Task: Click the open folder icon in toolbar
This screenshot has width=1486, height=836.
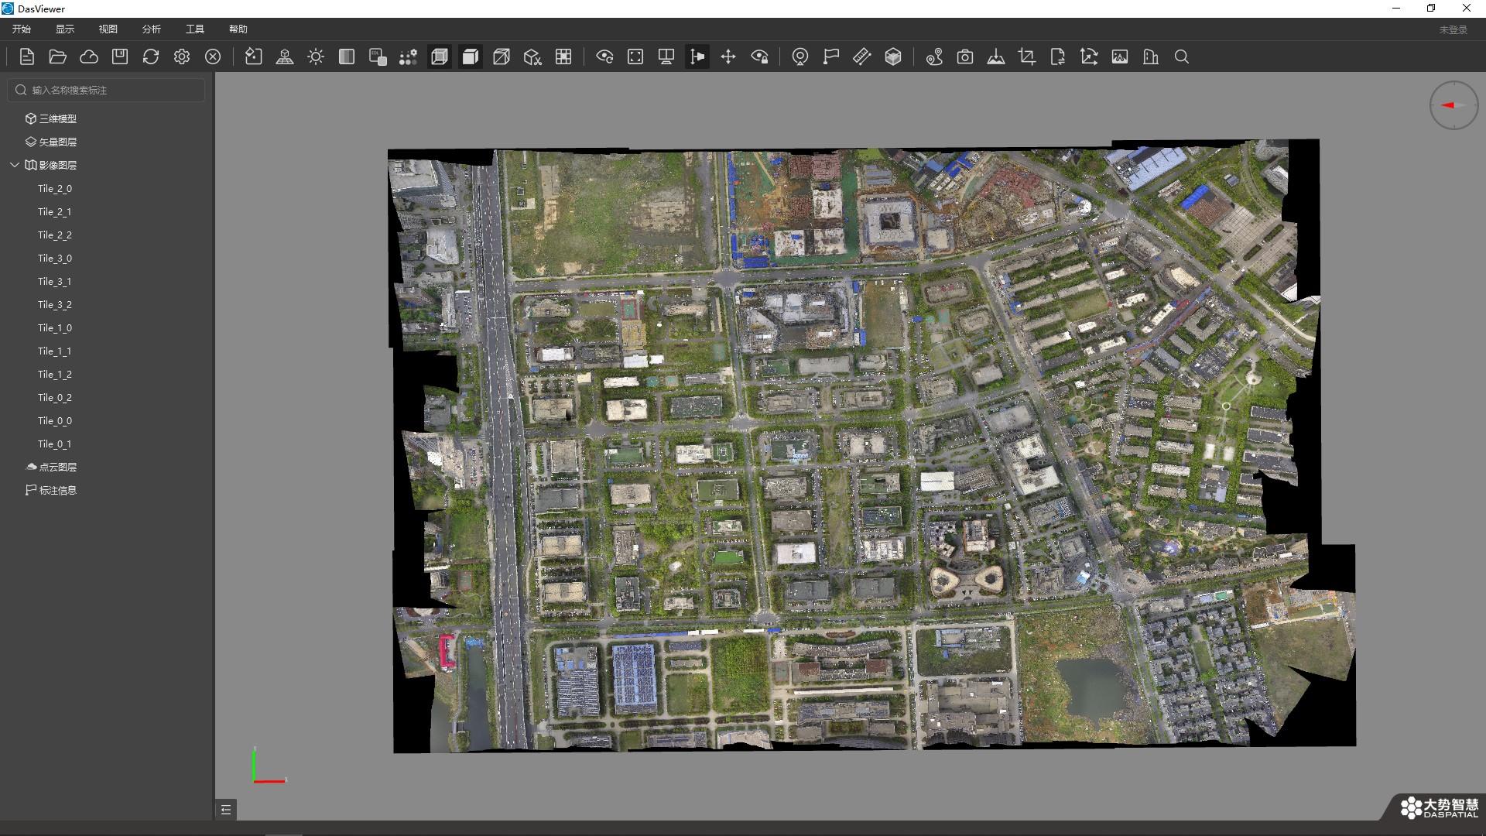Action: click(58, 57)
